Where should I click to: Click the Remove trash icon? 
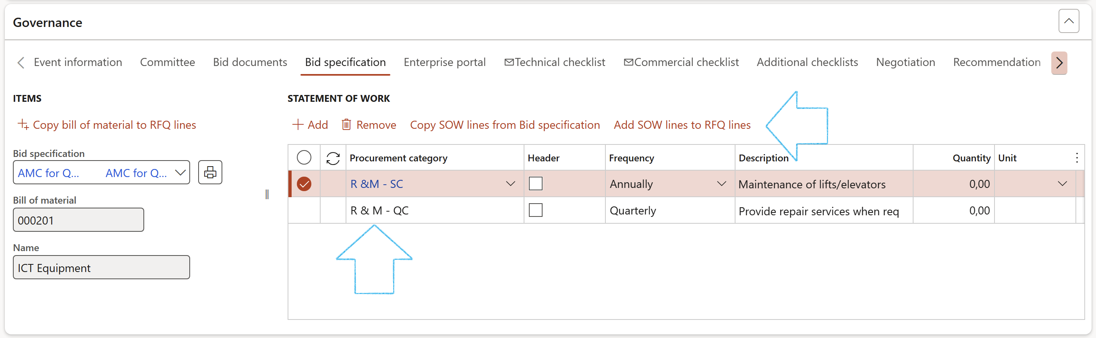[346, 125]
